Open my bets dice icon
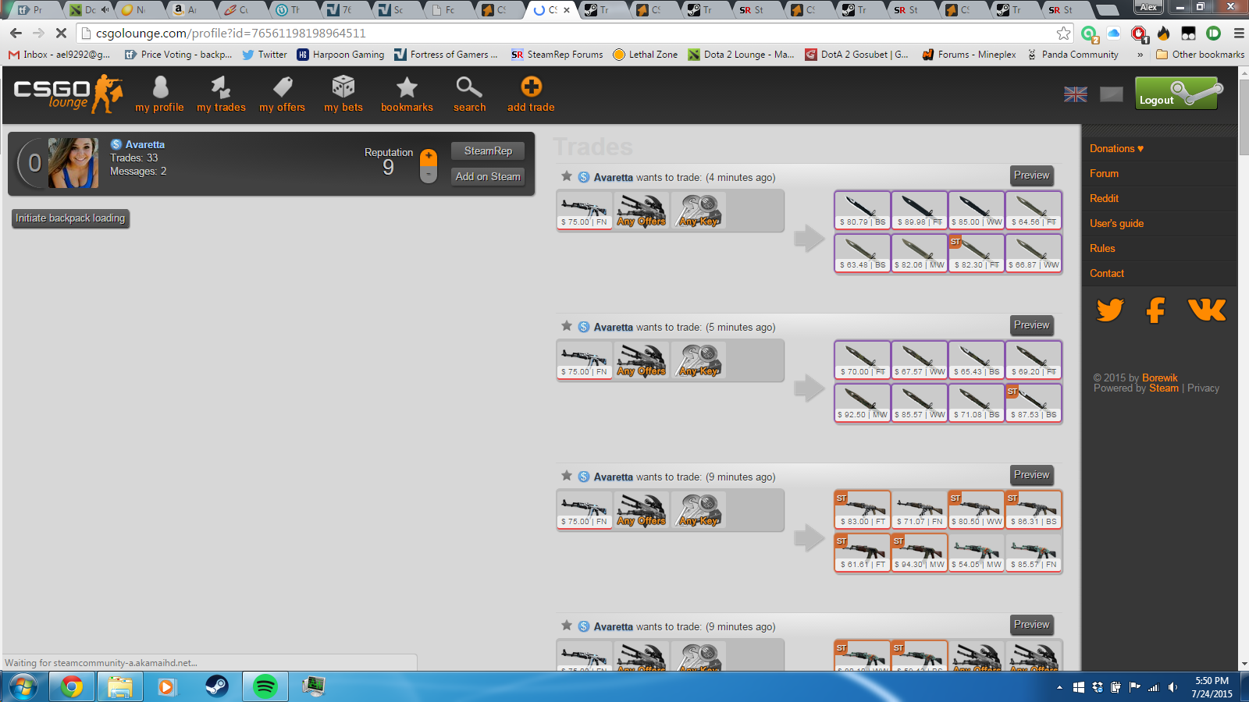The width and height of the screenshot is (1249, 702). click(x=343, y=87)
